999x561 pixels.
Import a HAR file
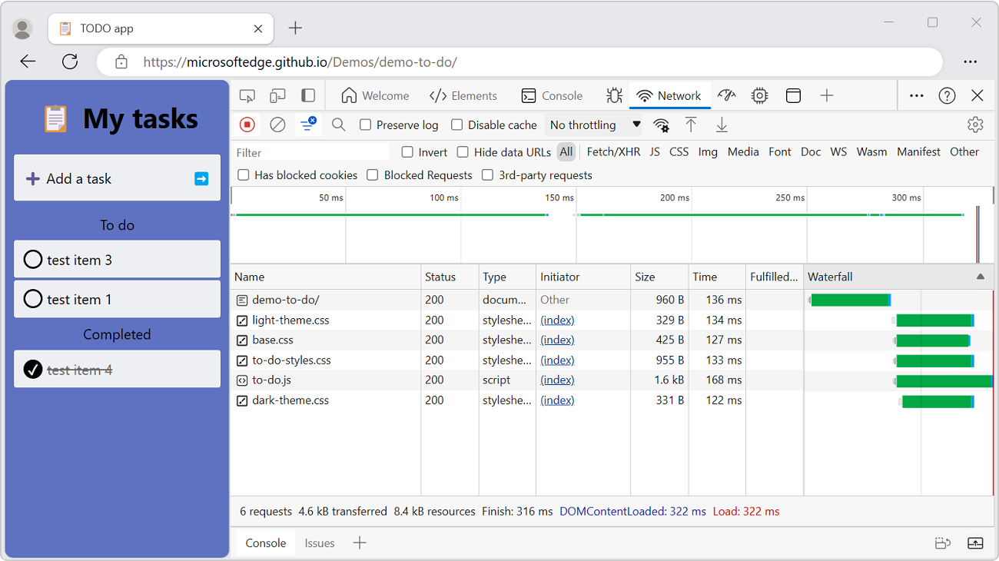(x=692, y=124)
